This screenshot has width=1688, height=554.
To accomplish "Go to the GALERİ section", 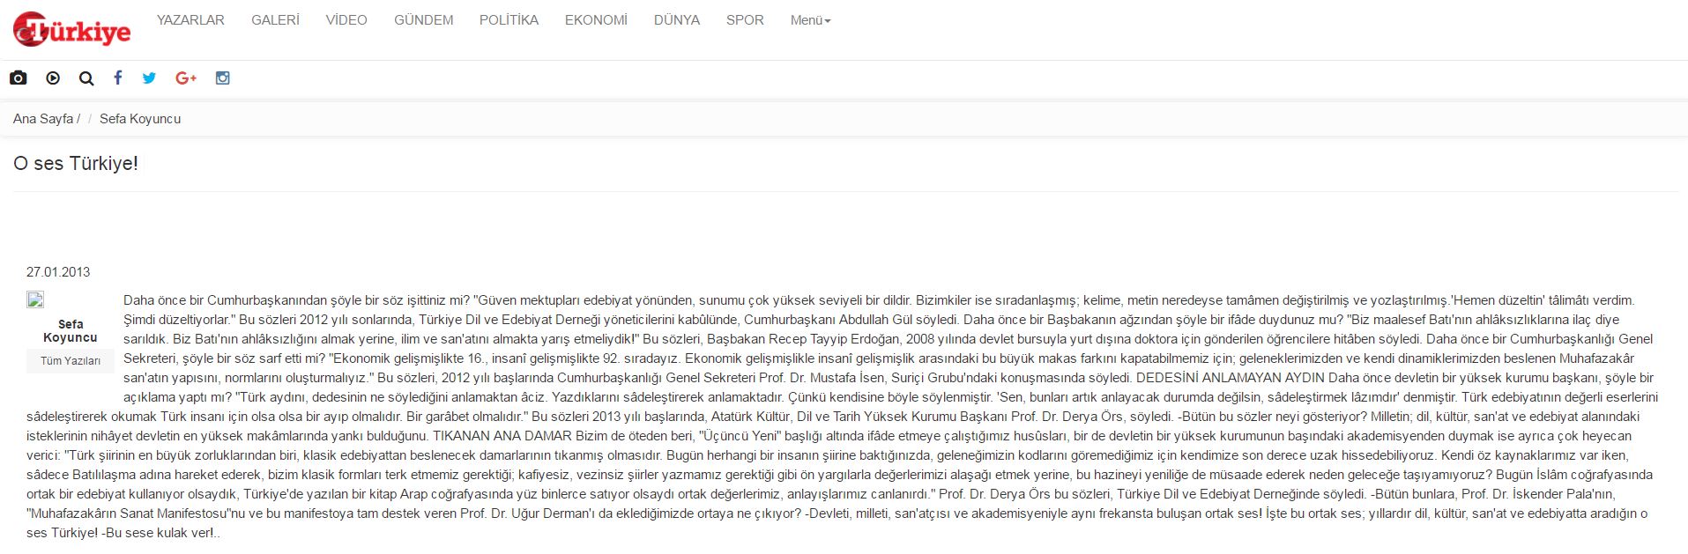I will 275,20.
